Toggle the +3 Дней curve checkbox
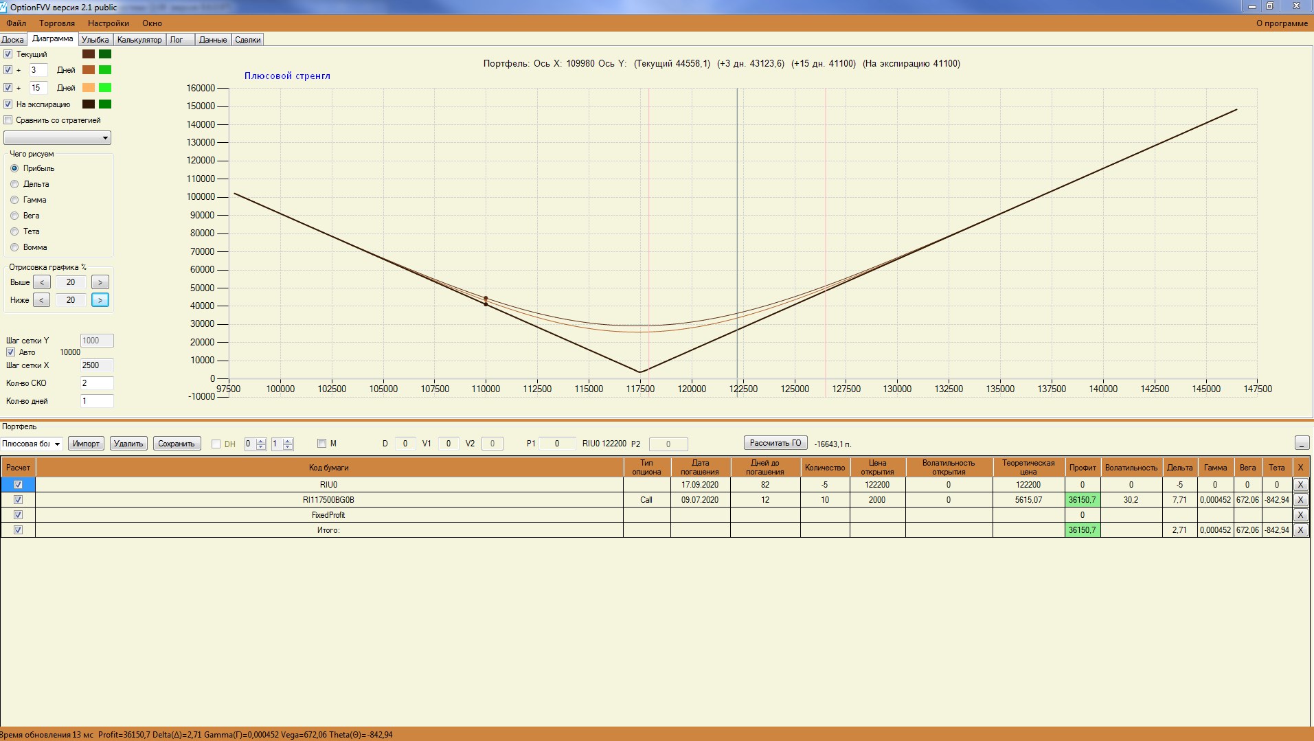Screen dimensions: 1314x741 click(x=8, y=70)
